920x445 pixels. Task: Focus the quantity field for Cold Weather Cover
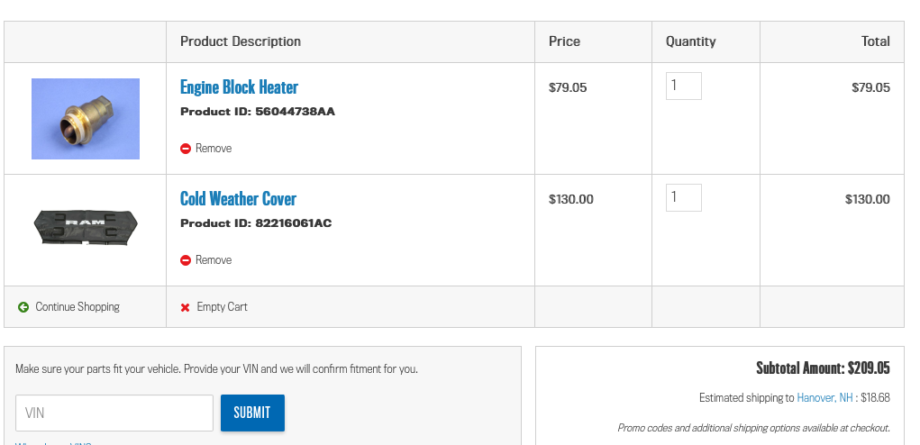tap(684, 197)
